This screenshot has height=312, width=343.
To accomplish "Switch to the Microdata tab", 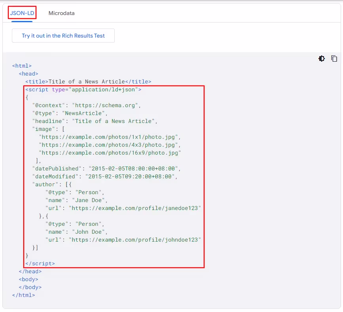I will click(x=61, y=13).
